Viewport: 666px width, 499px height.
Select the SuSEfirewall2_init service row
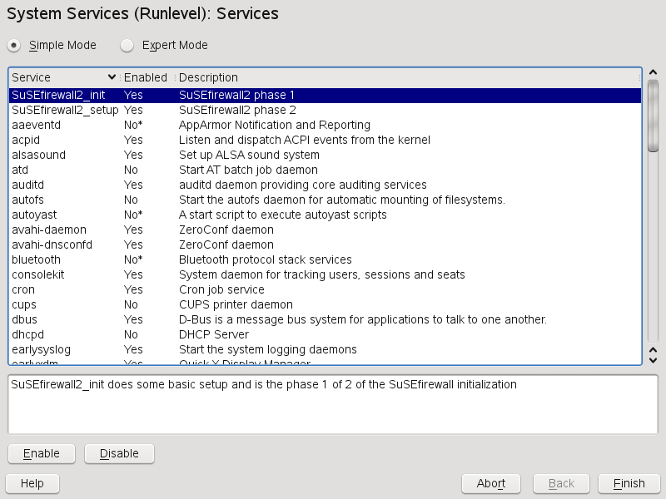325,95
